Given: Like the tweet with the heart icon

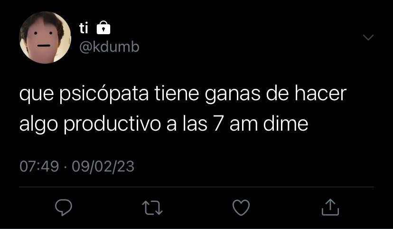Looking at the screenshot, I should click(x=241, y=208).
